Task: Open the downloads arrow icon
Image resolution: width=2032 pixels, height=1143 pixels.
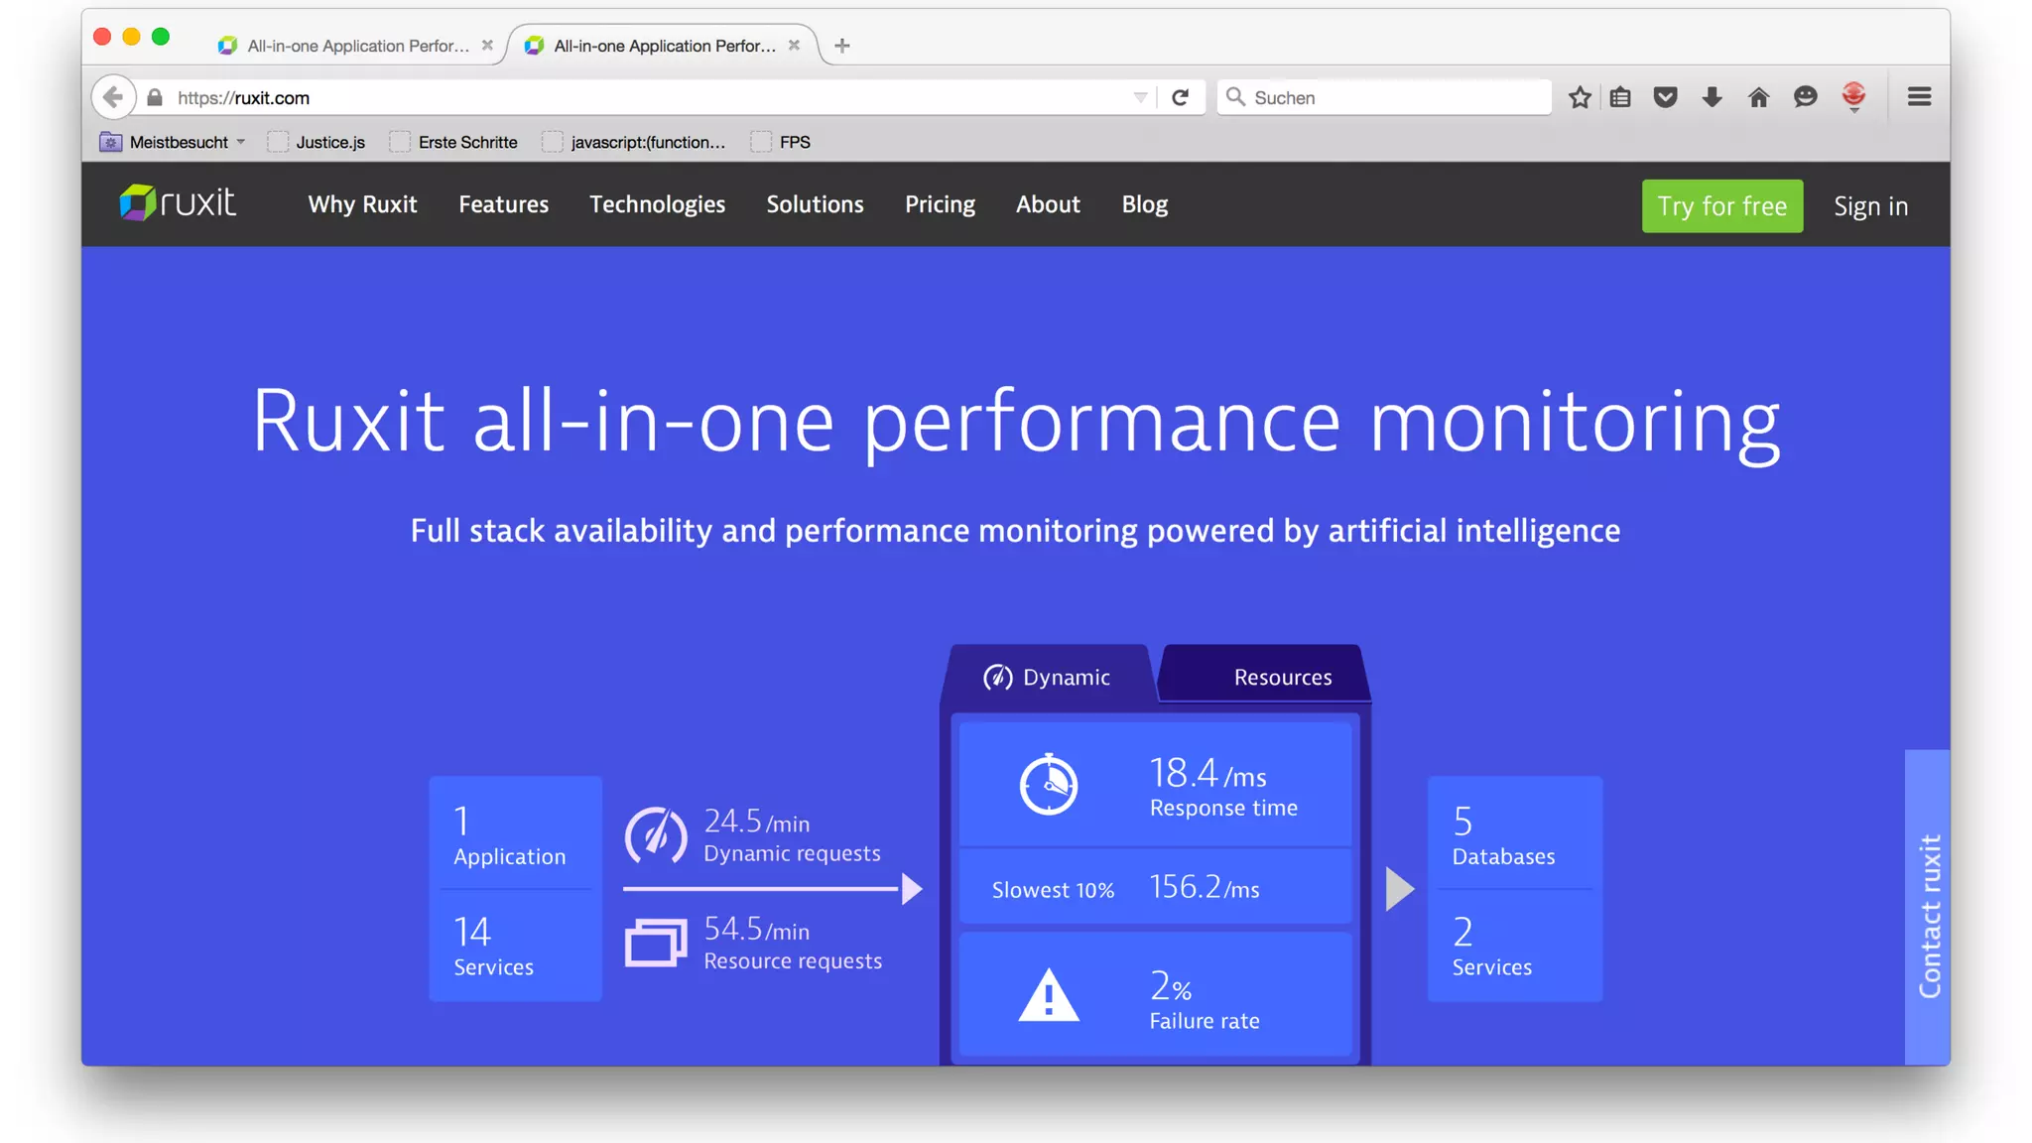Action: [1712, 97]
